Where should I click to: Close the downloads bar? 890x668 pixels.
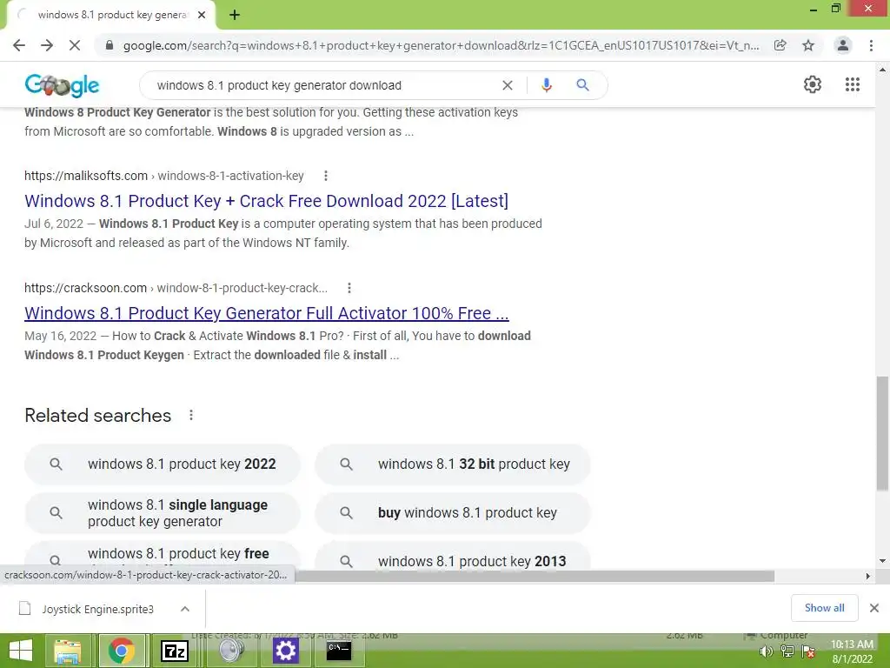point(874,608)
